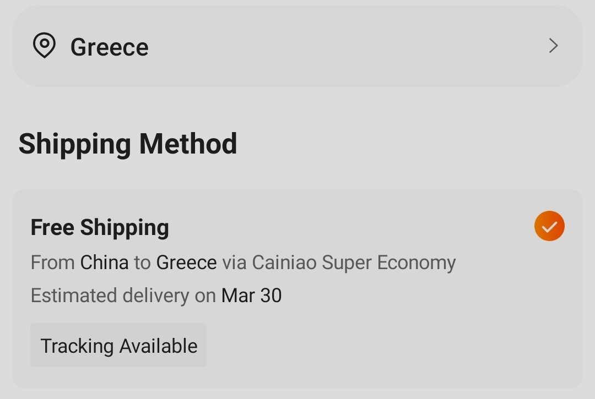Open the Greece destination selector row
The height and width of the screenshot is (399, 595).
point(297,46)
